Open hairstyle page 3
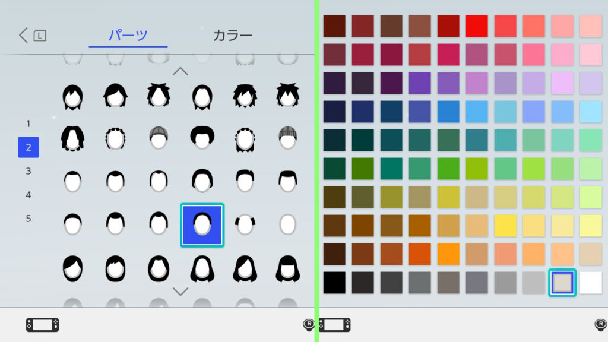The image size is (608, 342). pyautogui.click(x=28, y=171)
